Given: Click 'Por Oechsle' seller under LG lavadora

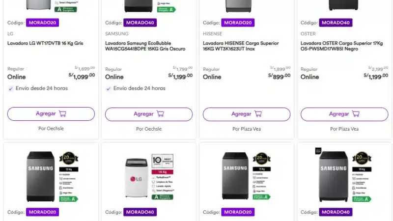Looking at the screenshot, I should point(51,129).
